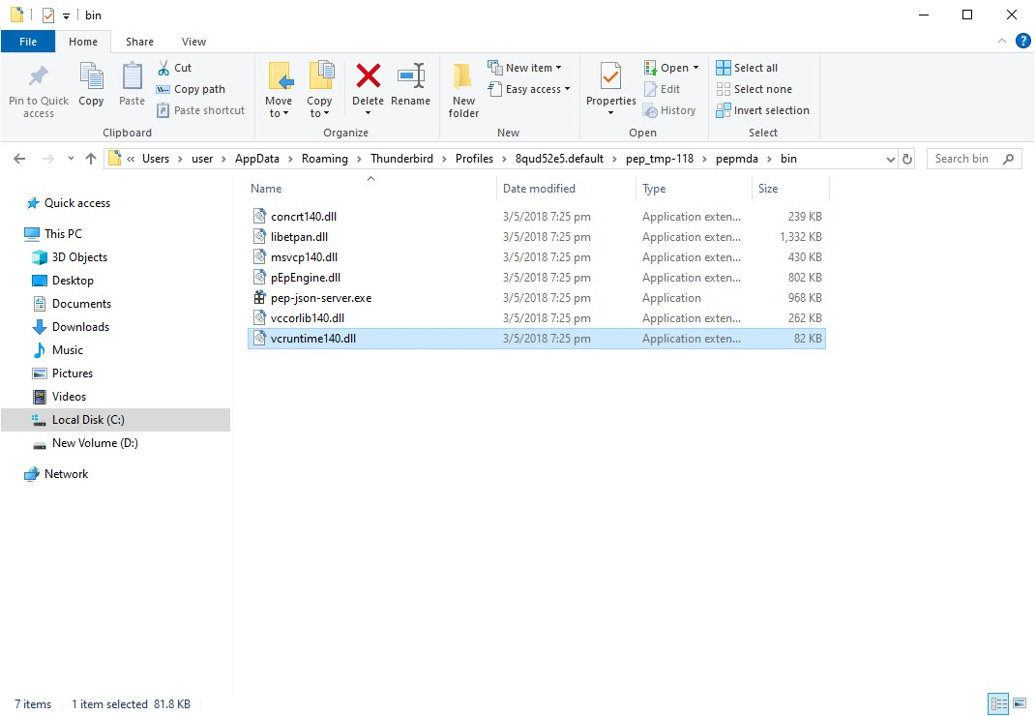Expand the New item dropdown
The image size is (1035, 716).
pyautogui.click(x=558, y=68)
